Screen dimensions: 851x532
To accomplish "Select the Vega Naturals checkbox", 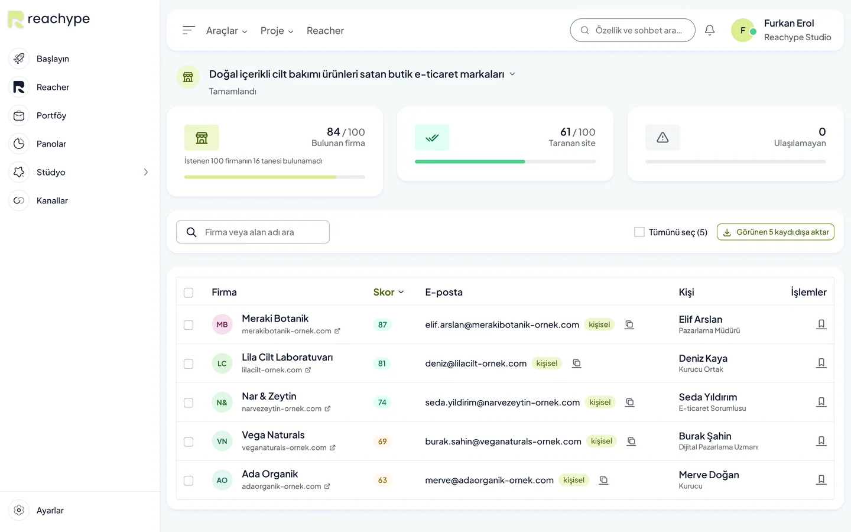I will coord(189,442).
